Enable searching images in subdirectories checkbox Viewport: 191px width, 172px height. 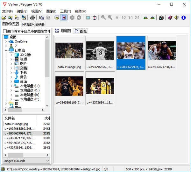(x=5, y=31)
